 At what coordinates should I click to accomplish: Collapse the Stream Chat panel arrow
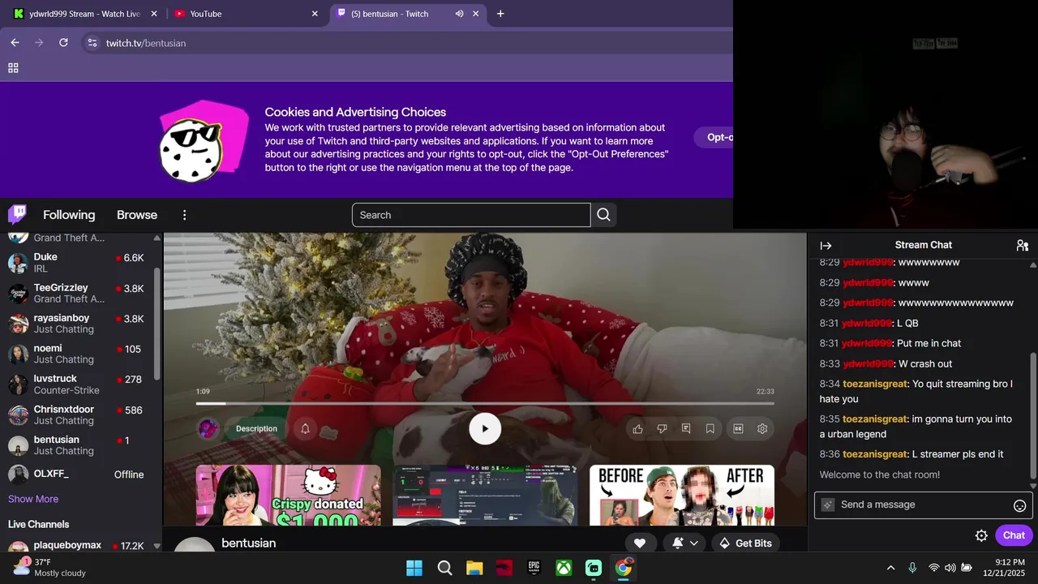pyautogui.click(x=826, y=246)
